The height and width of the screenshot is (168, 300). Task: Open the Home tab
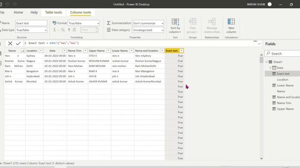(18, 12)
